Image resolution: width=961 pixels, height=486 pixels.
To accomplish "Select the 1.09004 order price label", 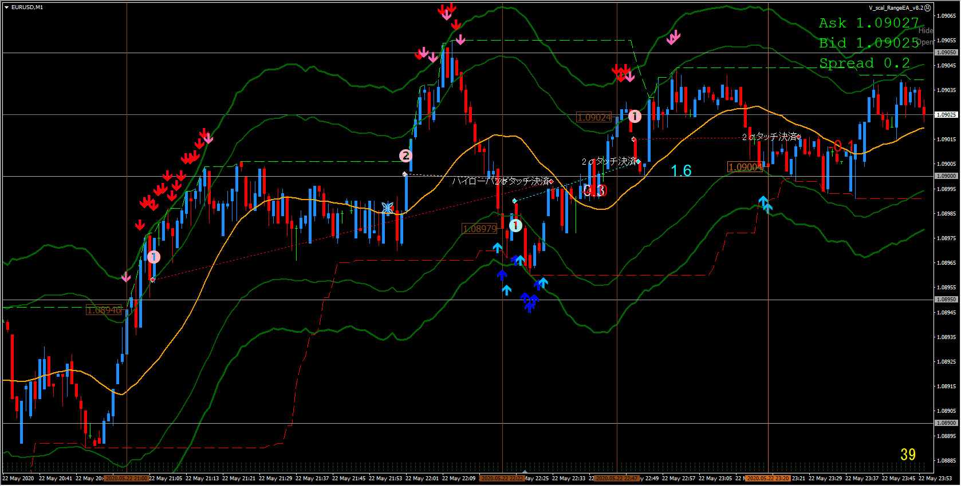I will point(745,167).
